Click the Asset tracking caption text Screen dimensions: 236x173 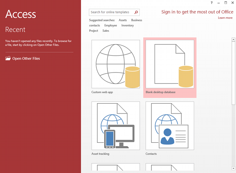(100, 154)
